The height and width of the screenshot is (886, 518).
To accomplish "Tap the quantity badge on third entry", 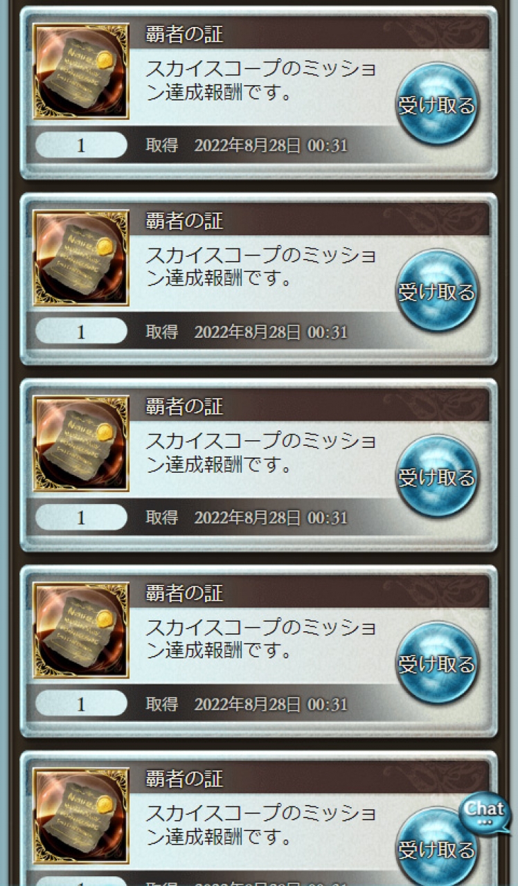I will [x=81, y=517].
